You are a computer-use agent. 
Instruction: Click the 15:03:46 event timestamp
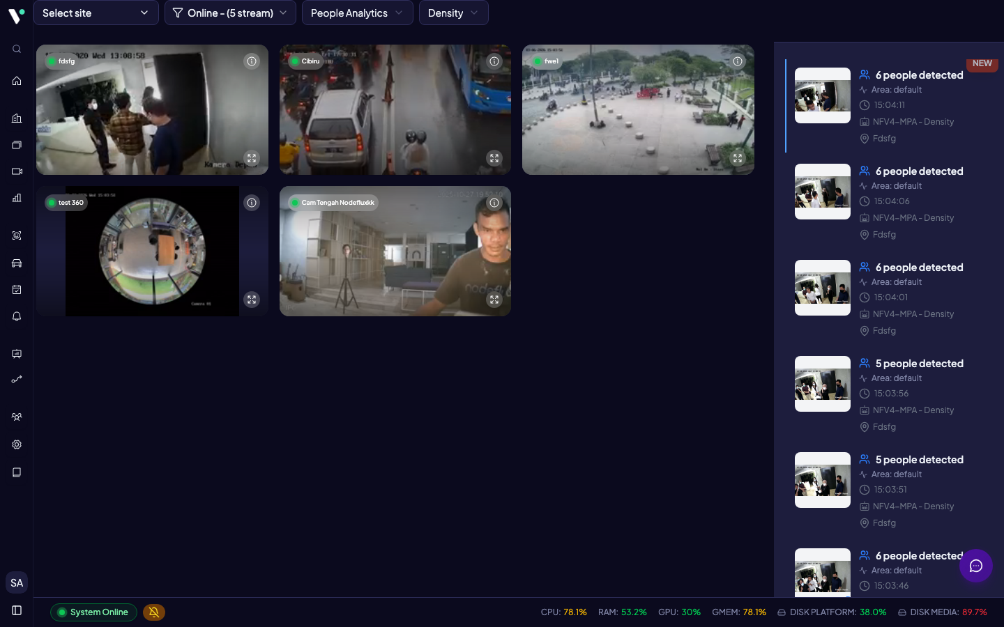click(891, 586)
